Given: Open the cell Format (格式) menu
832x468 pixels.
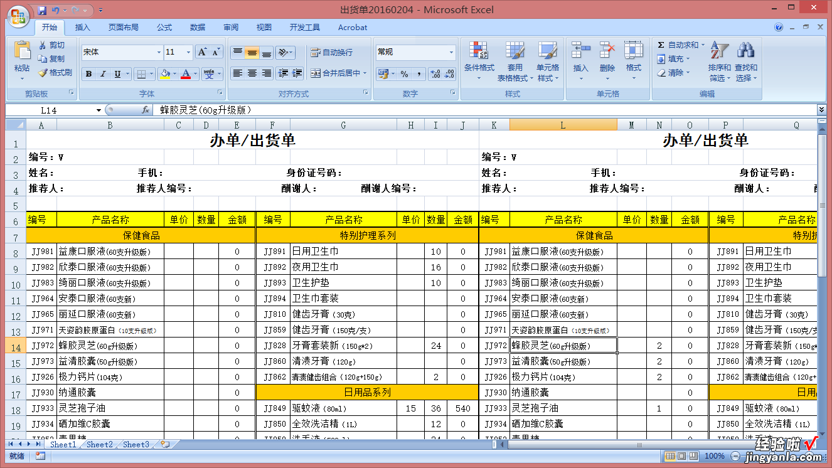Looking at the screenshot, I should tap(634, 61).
